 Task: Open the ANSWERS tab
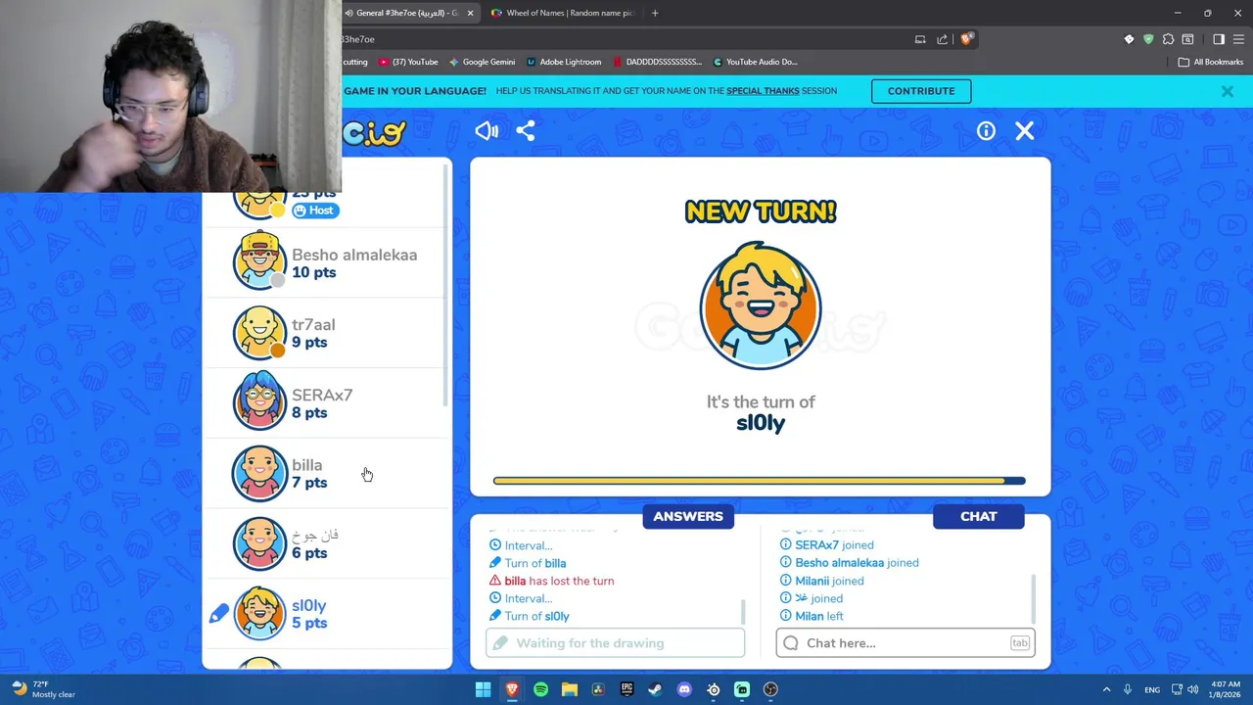(688, 516)
